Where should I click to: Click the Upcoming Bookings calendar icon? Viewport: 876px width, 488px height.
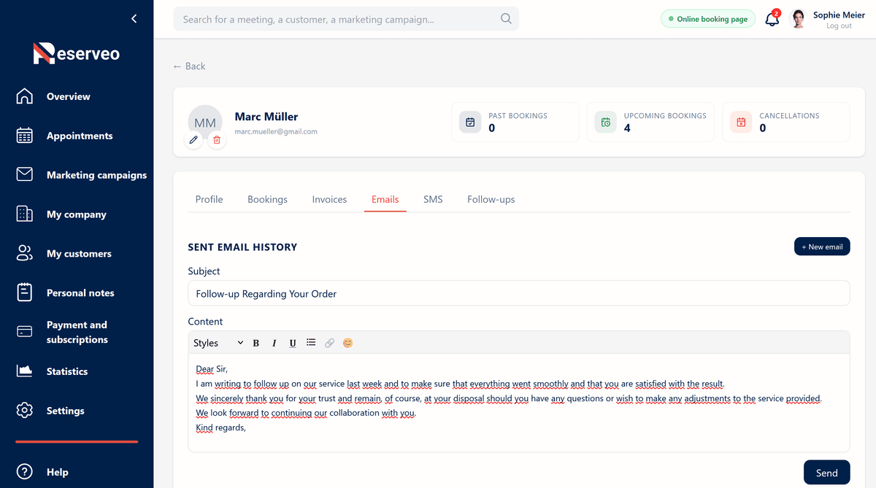(x=606, y=122)
